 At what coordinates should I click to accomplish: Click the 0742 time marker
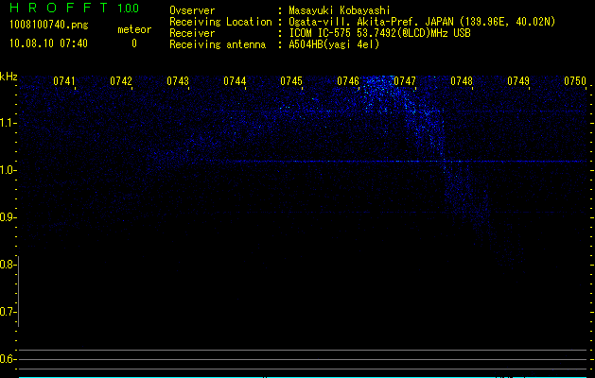click(121, 81)
